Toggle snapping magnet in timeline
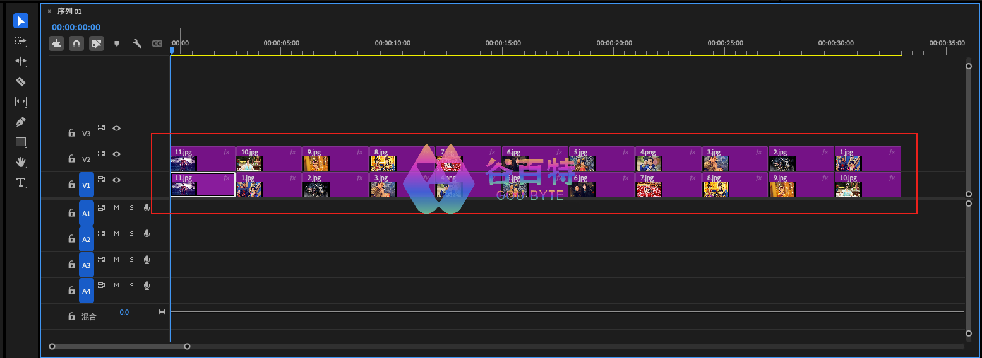Image resolution: width=982 pixels, height=358 pixels. click(76, 43)
